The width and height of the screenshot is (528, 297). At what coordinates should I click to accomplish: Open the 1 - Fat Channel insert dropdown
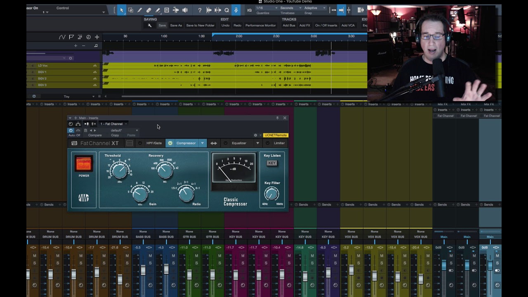[113, 124]
